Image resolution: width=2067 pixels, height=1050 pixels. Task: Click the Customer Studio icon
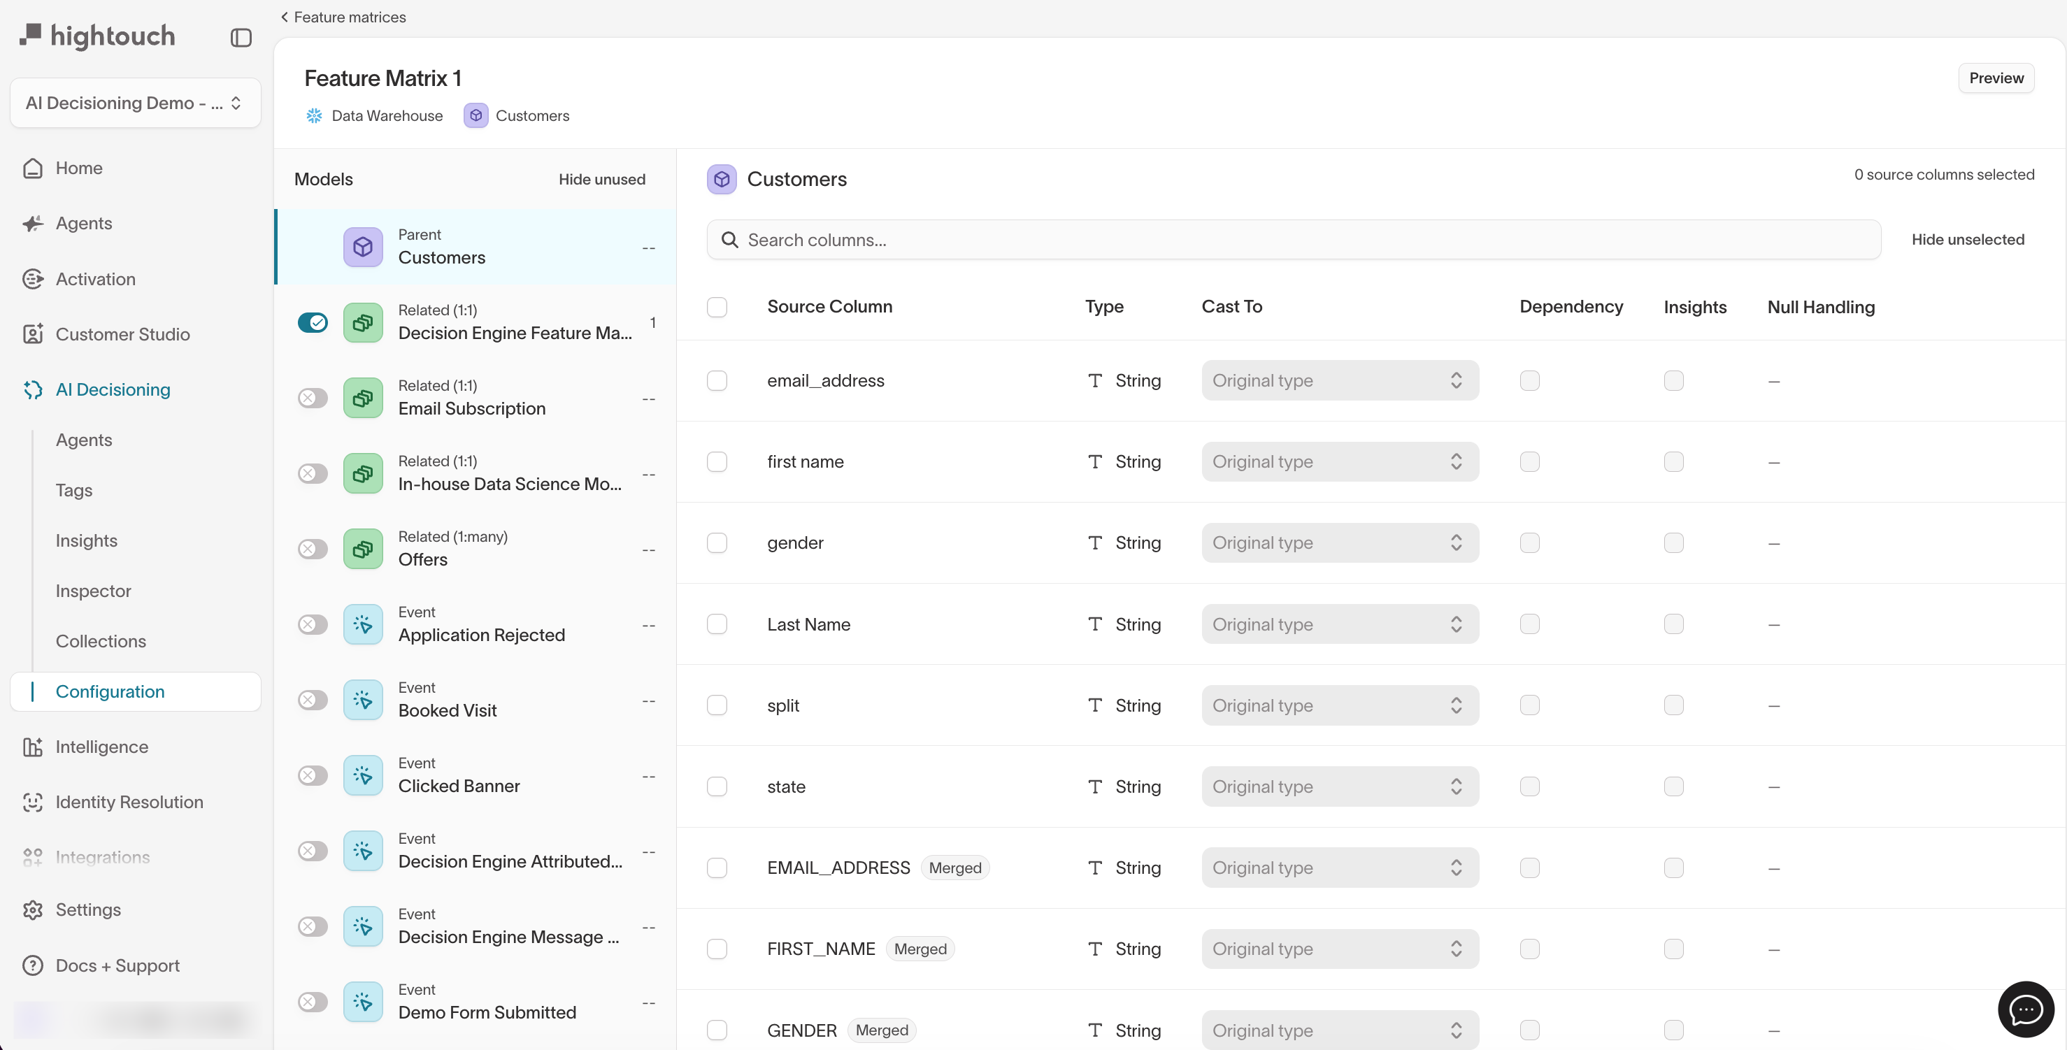33,333
